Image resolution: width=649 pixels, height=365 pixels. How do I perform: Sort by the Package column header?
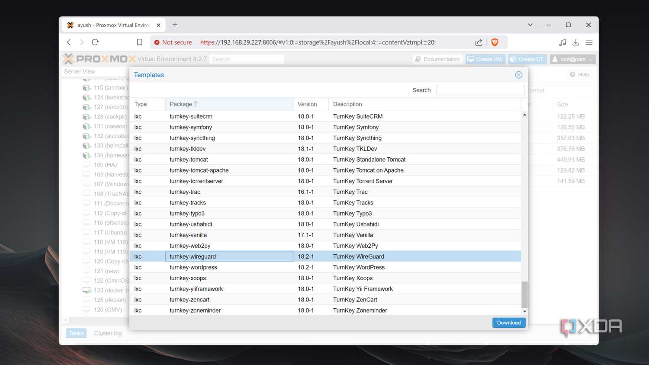coord(229,104)
